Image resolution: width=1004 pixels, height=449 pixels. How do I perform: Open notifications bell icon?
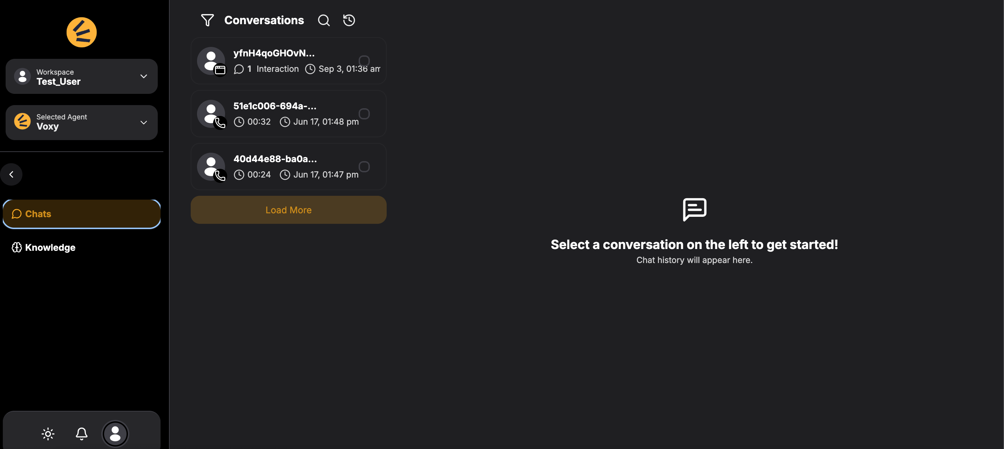[x=81, y=434]
